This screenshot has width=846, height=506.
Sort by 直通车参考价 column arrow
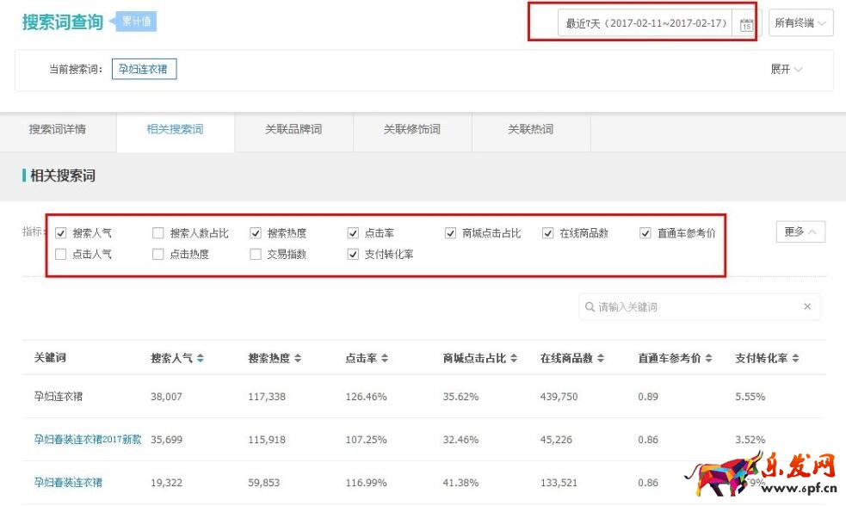[x=707, y=359]
